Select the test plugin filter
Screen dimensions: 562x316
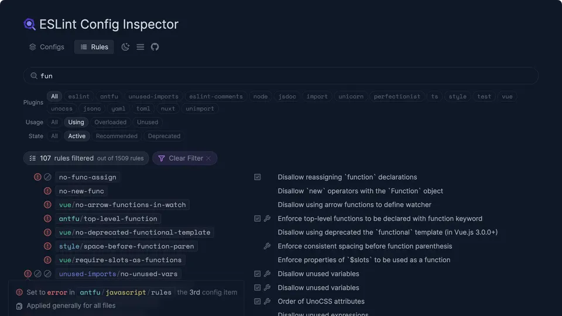pyautogui.click(x=484, y=97)
